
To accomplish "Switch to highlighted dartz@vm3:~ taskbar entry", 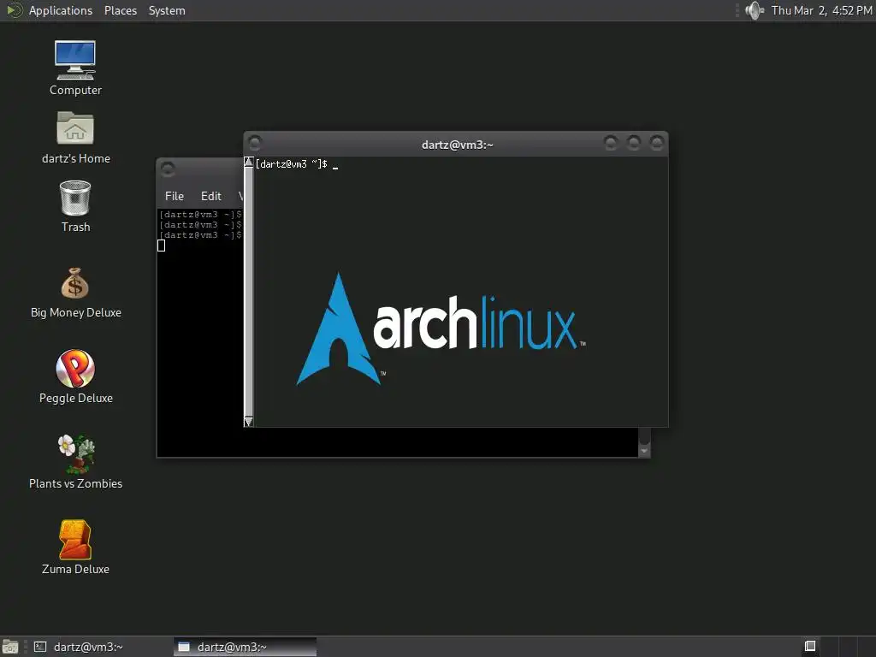I will coord(245,647).
